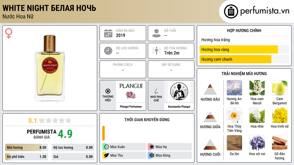Open the Konstantin Plangui perfumer link
The width and height of the screenshot is (294, 165).
179,107
